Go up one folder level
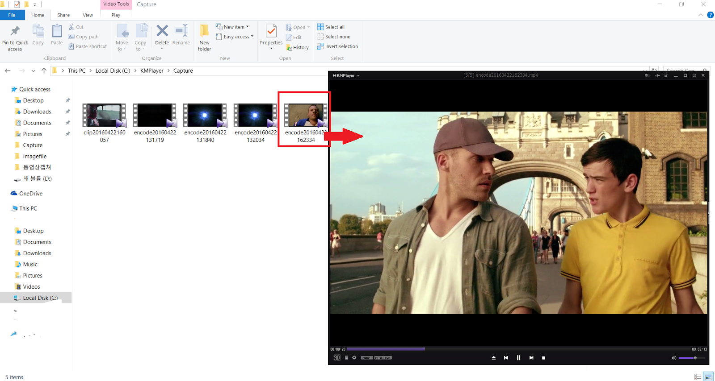Viewport: 715px width, 381px height. [x=44, y=70]
